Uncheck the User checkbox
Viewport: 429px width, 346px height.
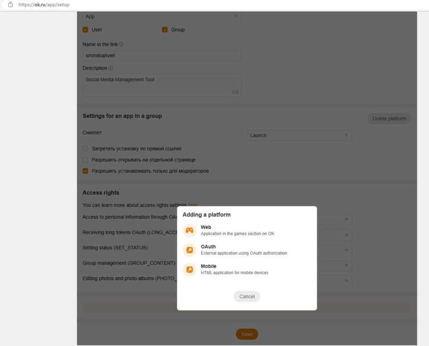[x=85, y=30]
